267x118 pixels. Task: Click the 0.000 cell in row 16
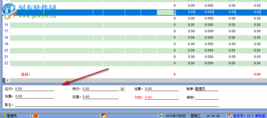(204, 25)
